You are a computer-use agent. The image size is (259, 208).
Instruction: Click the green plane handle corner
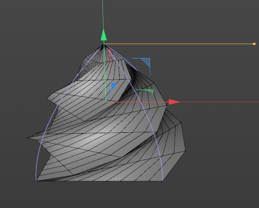pos(150,91)
